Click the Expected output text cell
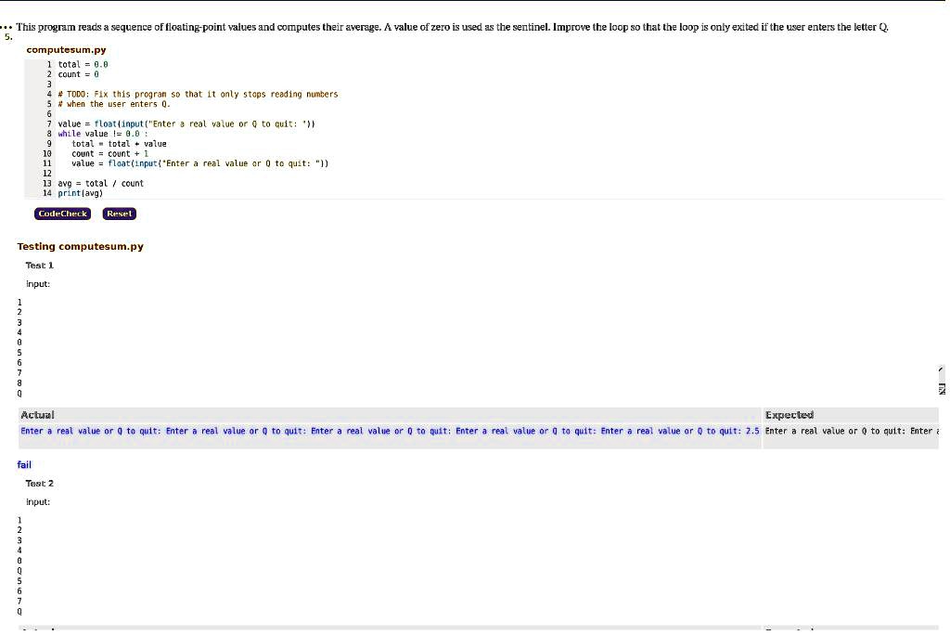Screen dimensions: 950x635 click(850, 431)
